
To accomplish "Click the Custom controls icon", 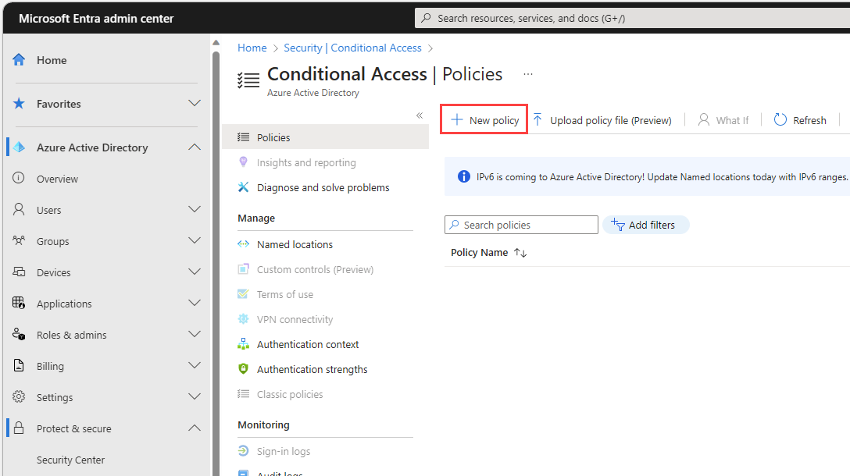I will pos(244,269).
